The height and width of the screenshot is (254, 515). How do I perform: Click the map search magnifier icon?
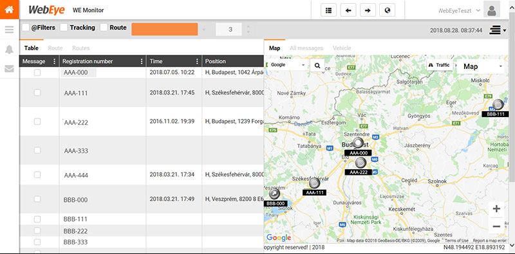pyautogui.click(x=317, y=66)
